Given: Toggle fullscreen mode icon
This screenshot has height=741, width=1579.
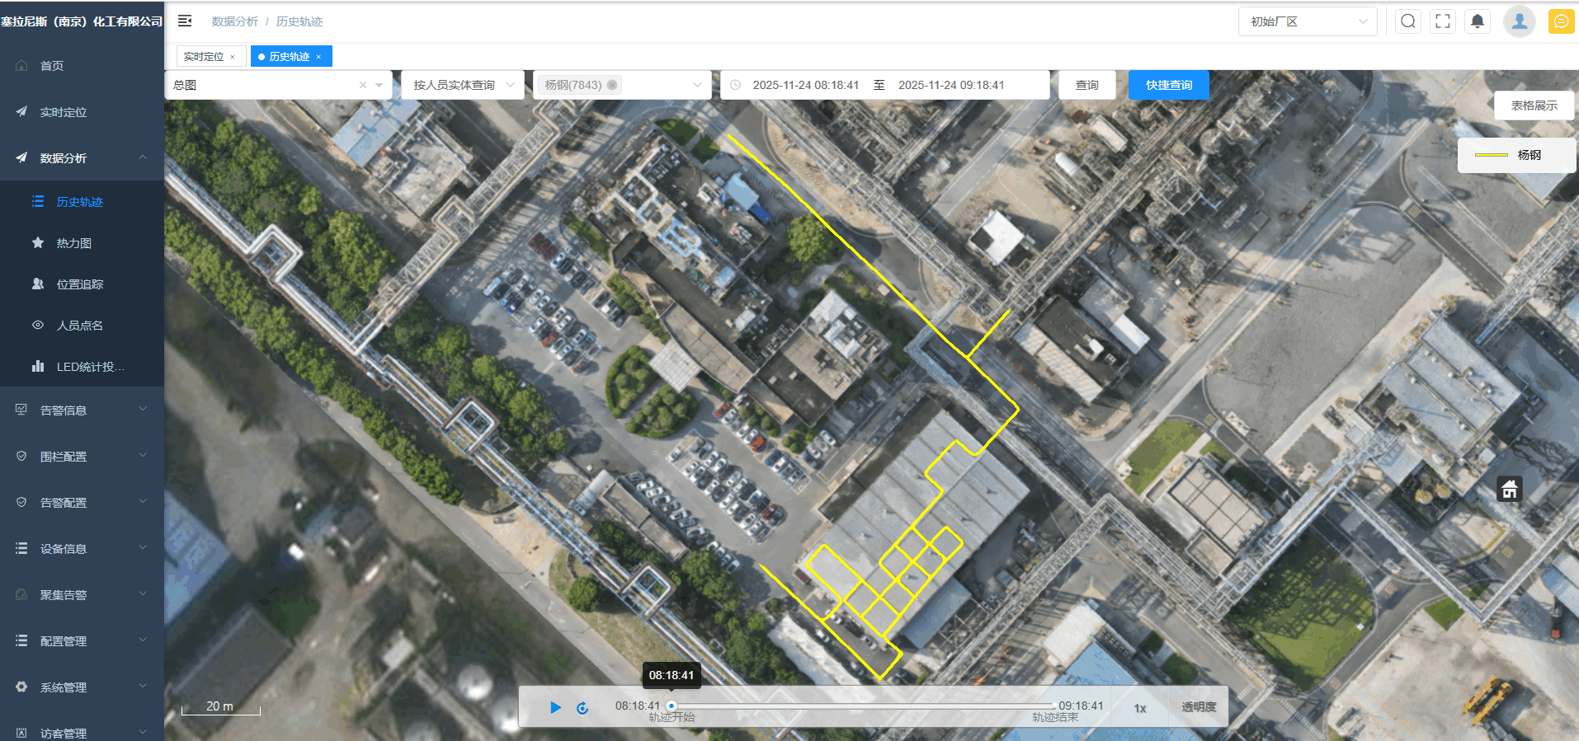Looking at the screenshot, I should point(1443,21).
